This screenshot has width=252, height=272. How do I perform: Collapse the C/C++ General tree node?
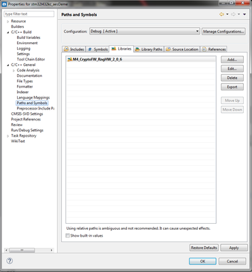click(8, 65)
